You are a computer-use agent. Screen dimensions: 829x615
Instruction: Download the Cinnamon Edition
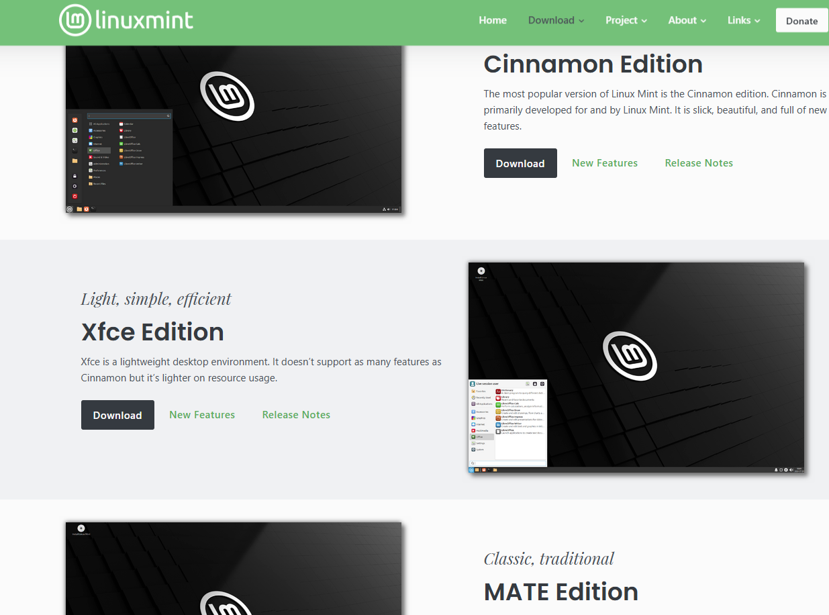coord(520,163)
